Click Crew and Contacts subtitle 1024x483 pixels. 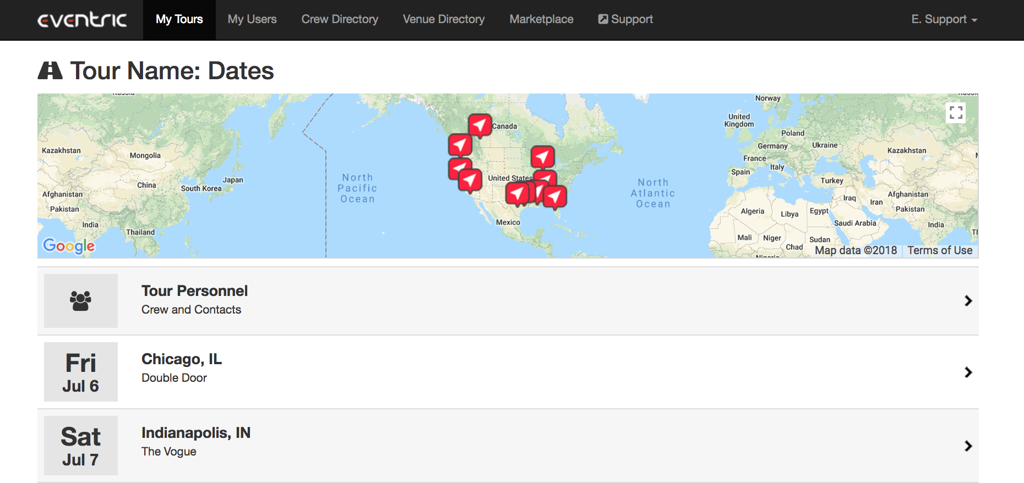pyautogui.click(x=191, y=310)
